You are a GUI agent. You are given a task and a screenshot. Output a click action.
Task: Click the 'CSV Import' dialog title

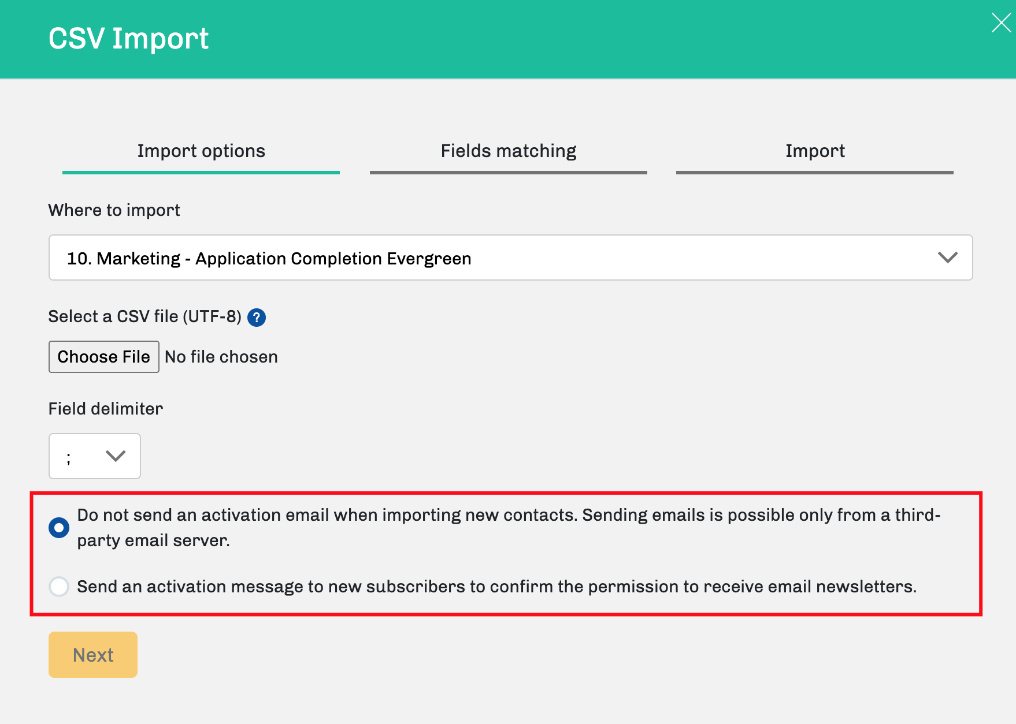(128, 39)
